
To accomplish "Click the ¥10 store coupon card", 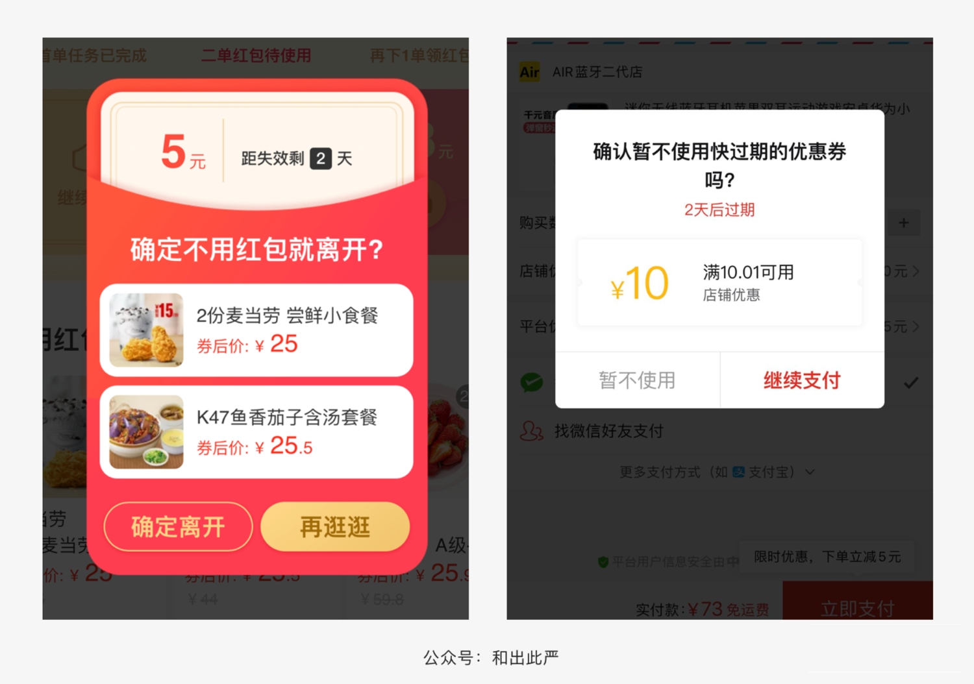I will pyautogui.click(x=719, y=282).
